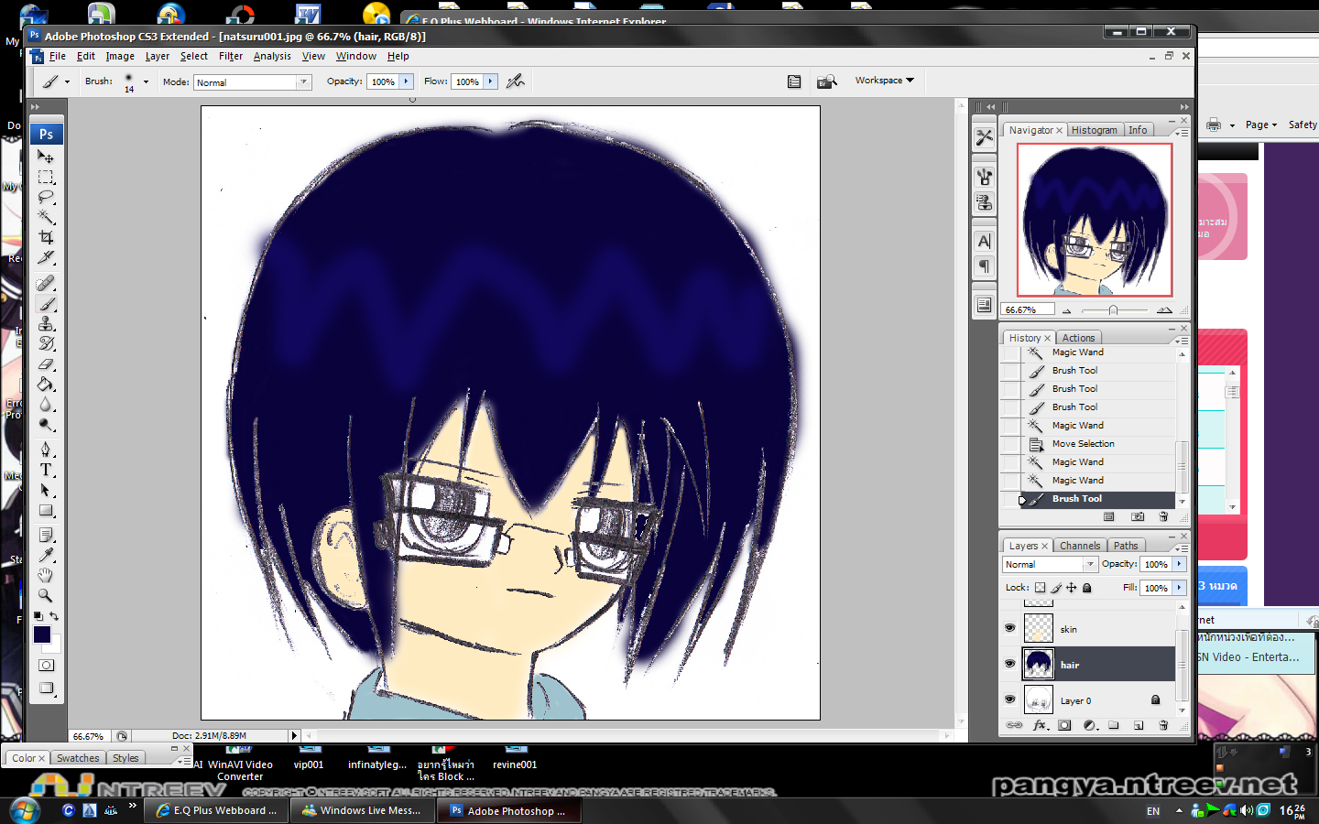
Task: Open Windows Live Messenger taskbar button
Action: coord(362,810)
